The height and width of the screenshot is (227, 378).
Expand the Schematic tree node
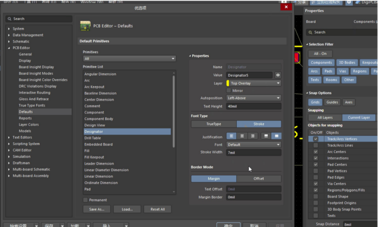click(x=9, y=41)
